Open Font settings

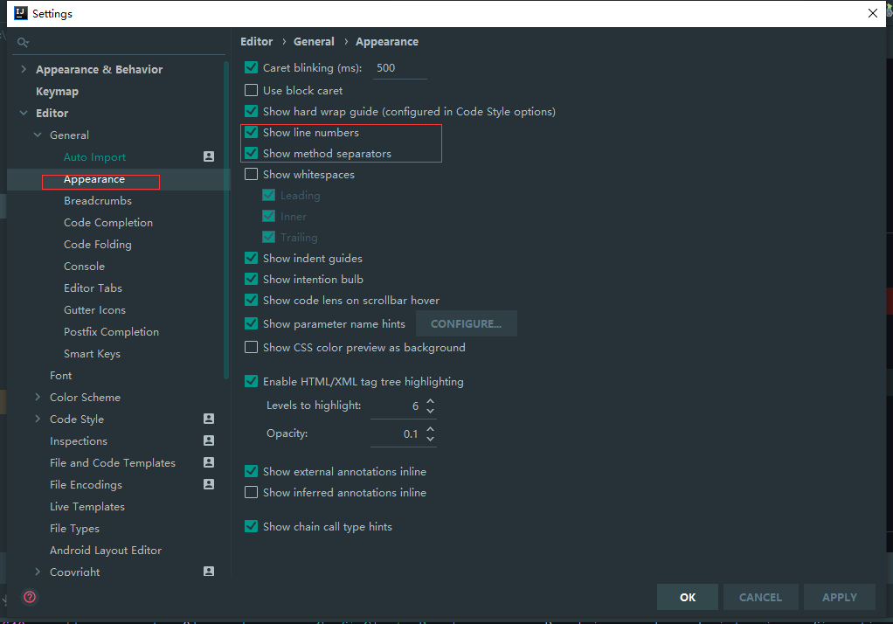[61, 375]
